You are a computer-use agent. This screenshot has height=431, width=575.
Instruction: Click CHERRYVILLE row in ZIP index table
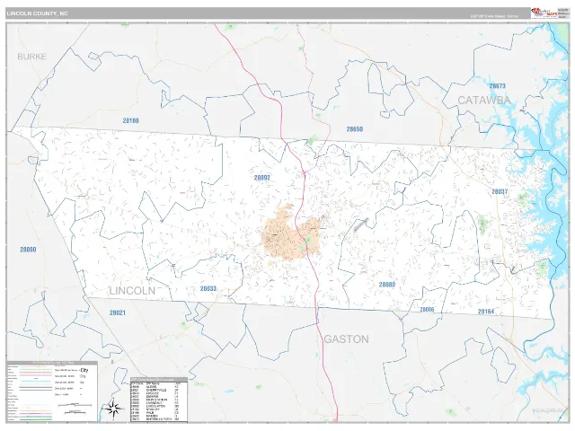(159, 390)
